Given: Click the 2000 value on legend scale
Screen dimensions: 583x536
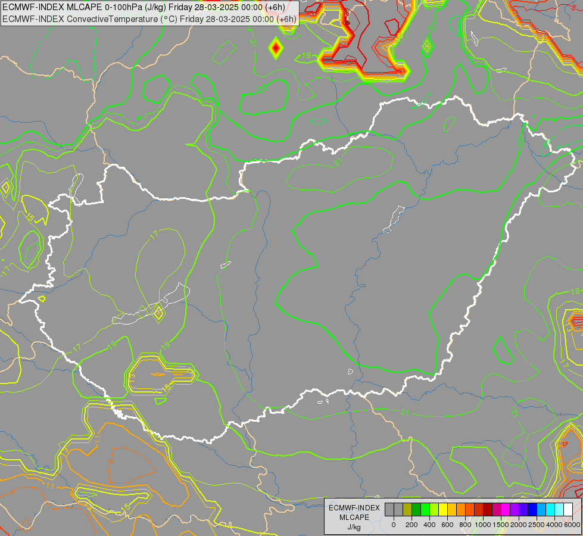Looking at the screenshot, I should click(x=519, y=525).
